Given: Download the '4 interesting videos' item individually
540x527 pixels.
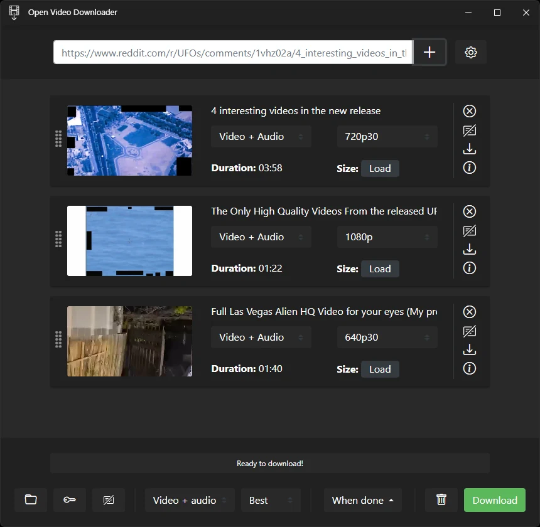Looking at the screenshot, I should click(470, 149).
